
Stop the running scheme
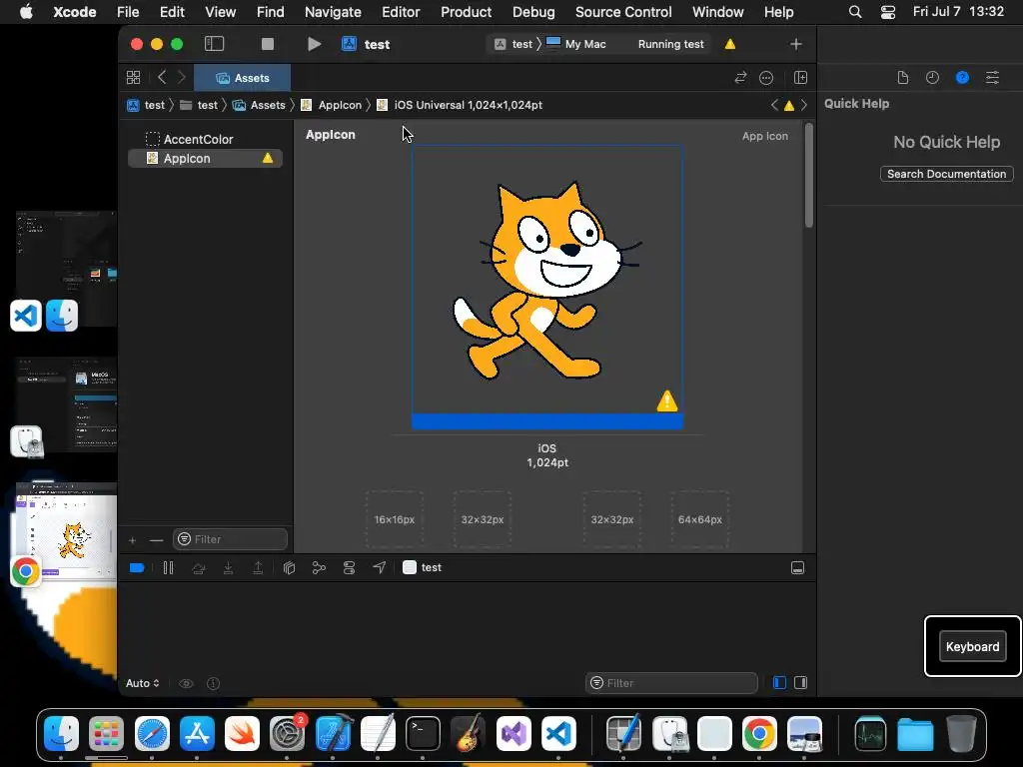click(x=268, y=44)
